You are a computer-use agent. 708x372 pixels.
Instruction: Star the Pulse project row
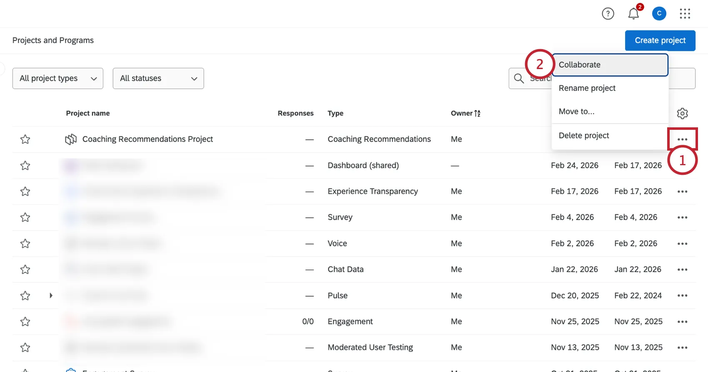(25, 295)
